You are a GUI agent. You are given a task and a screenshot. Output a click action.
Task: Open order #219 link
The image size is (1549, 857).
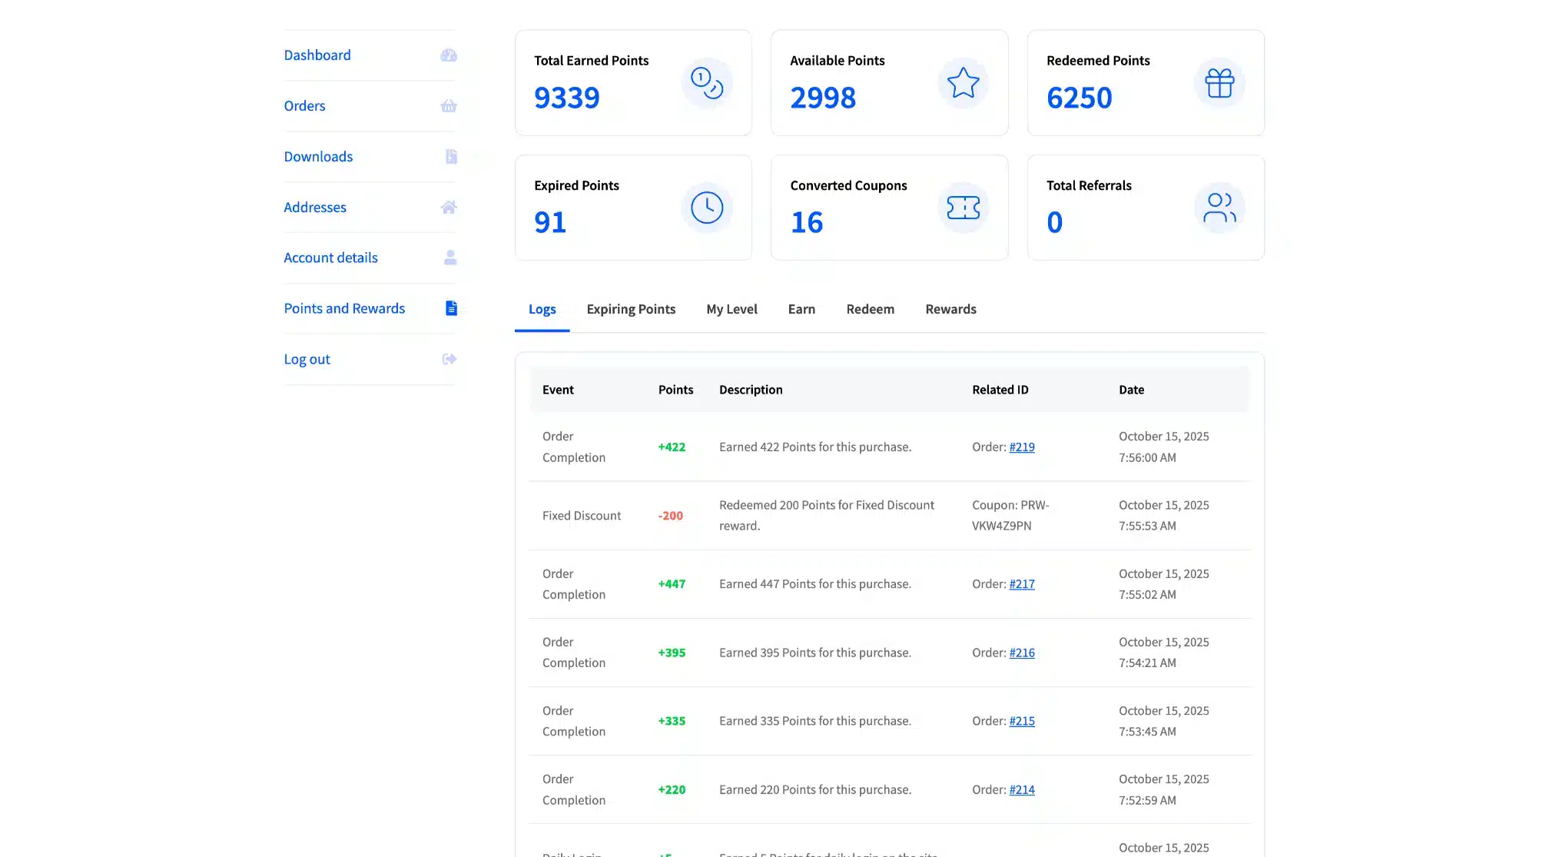pyautogui.click(x=1021, y=447)
